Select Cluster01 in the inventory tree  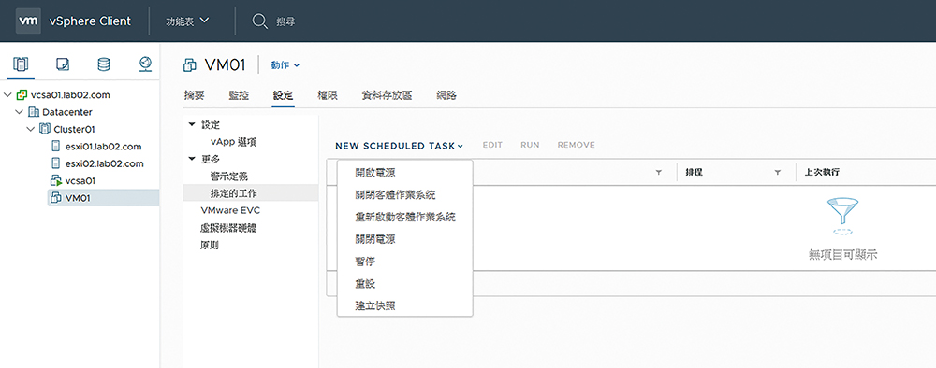tap(75, 129)
